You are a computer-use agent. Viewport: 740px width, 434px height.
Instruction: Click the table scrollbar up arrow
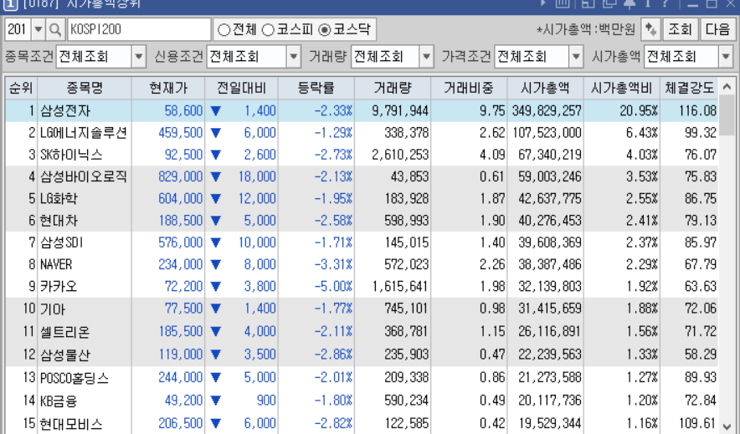727,87
